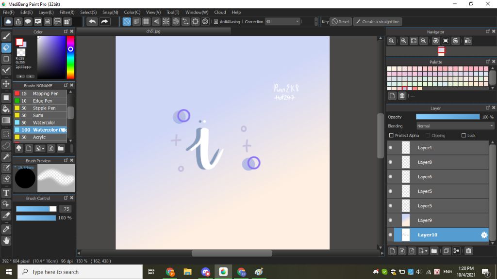Open File Explorer from taskbar
This screenshot has height=279, width=497.
pyautogui.click(x=188, y=272)
